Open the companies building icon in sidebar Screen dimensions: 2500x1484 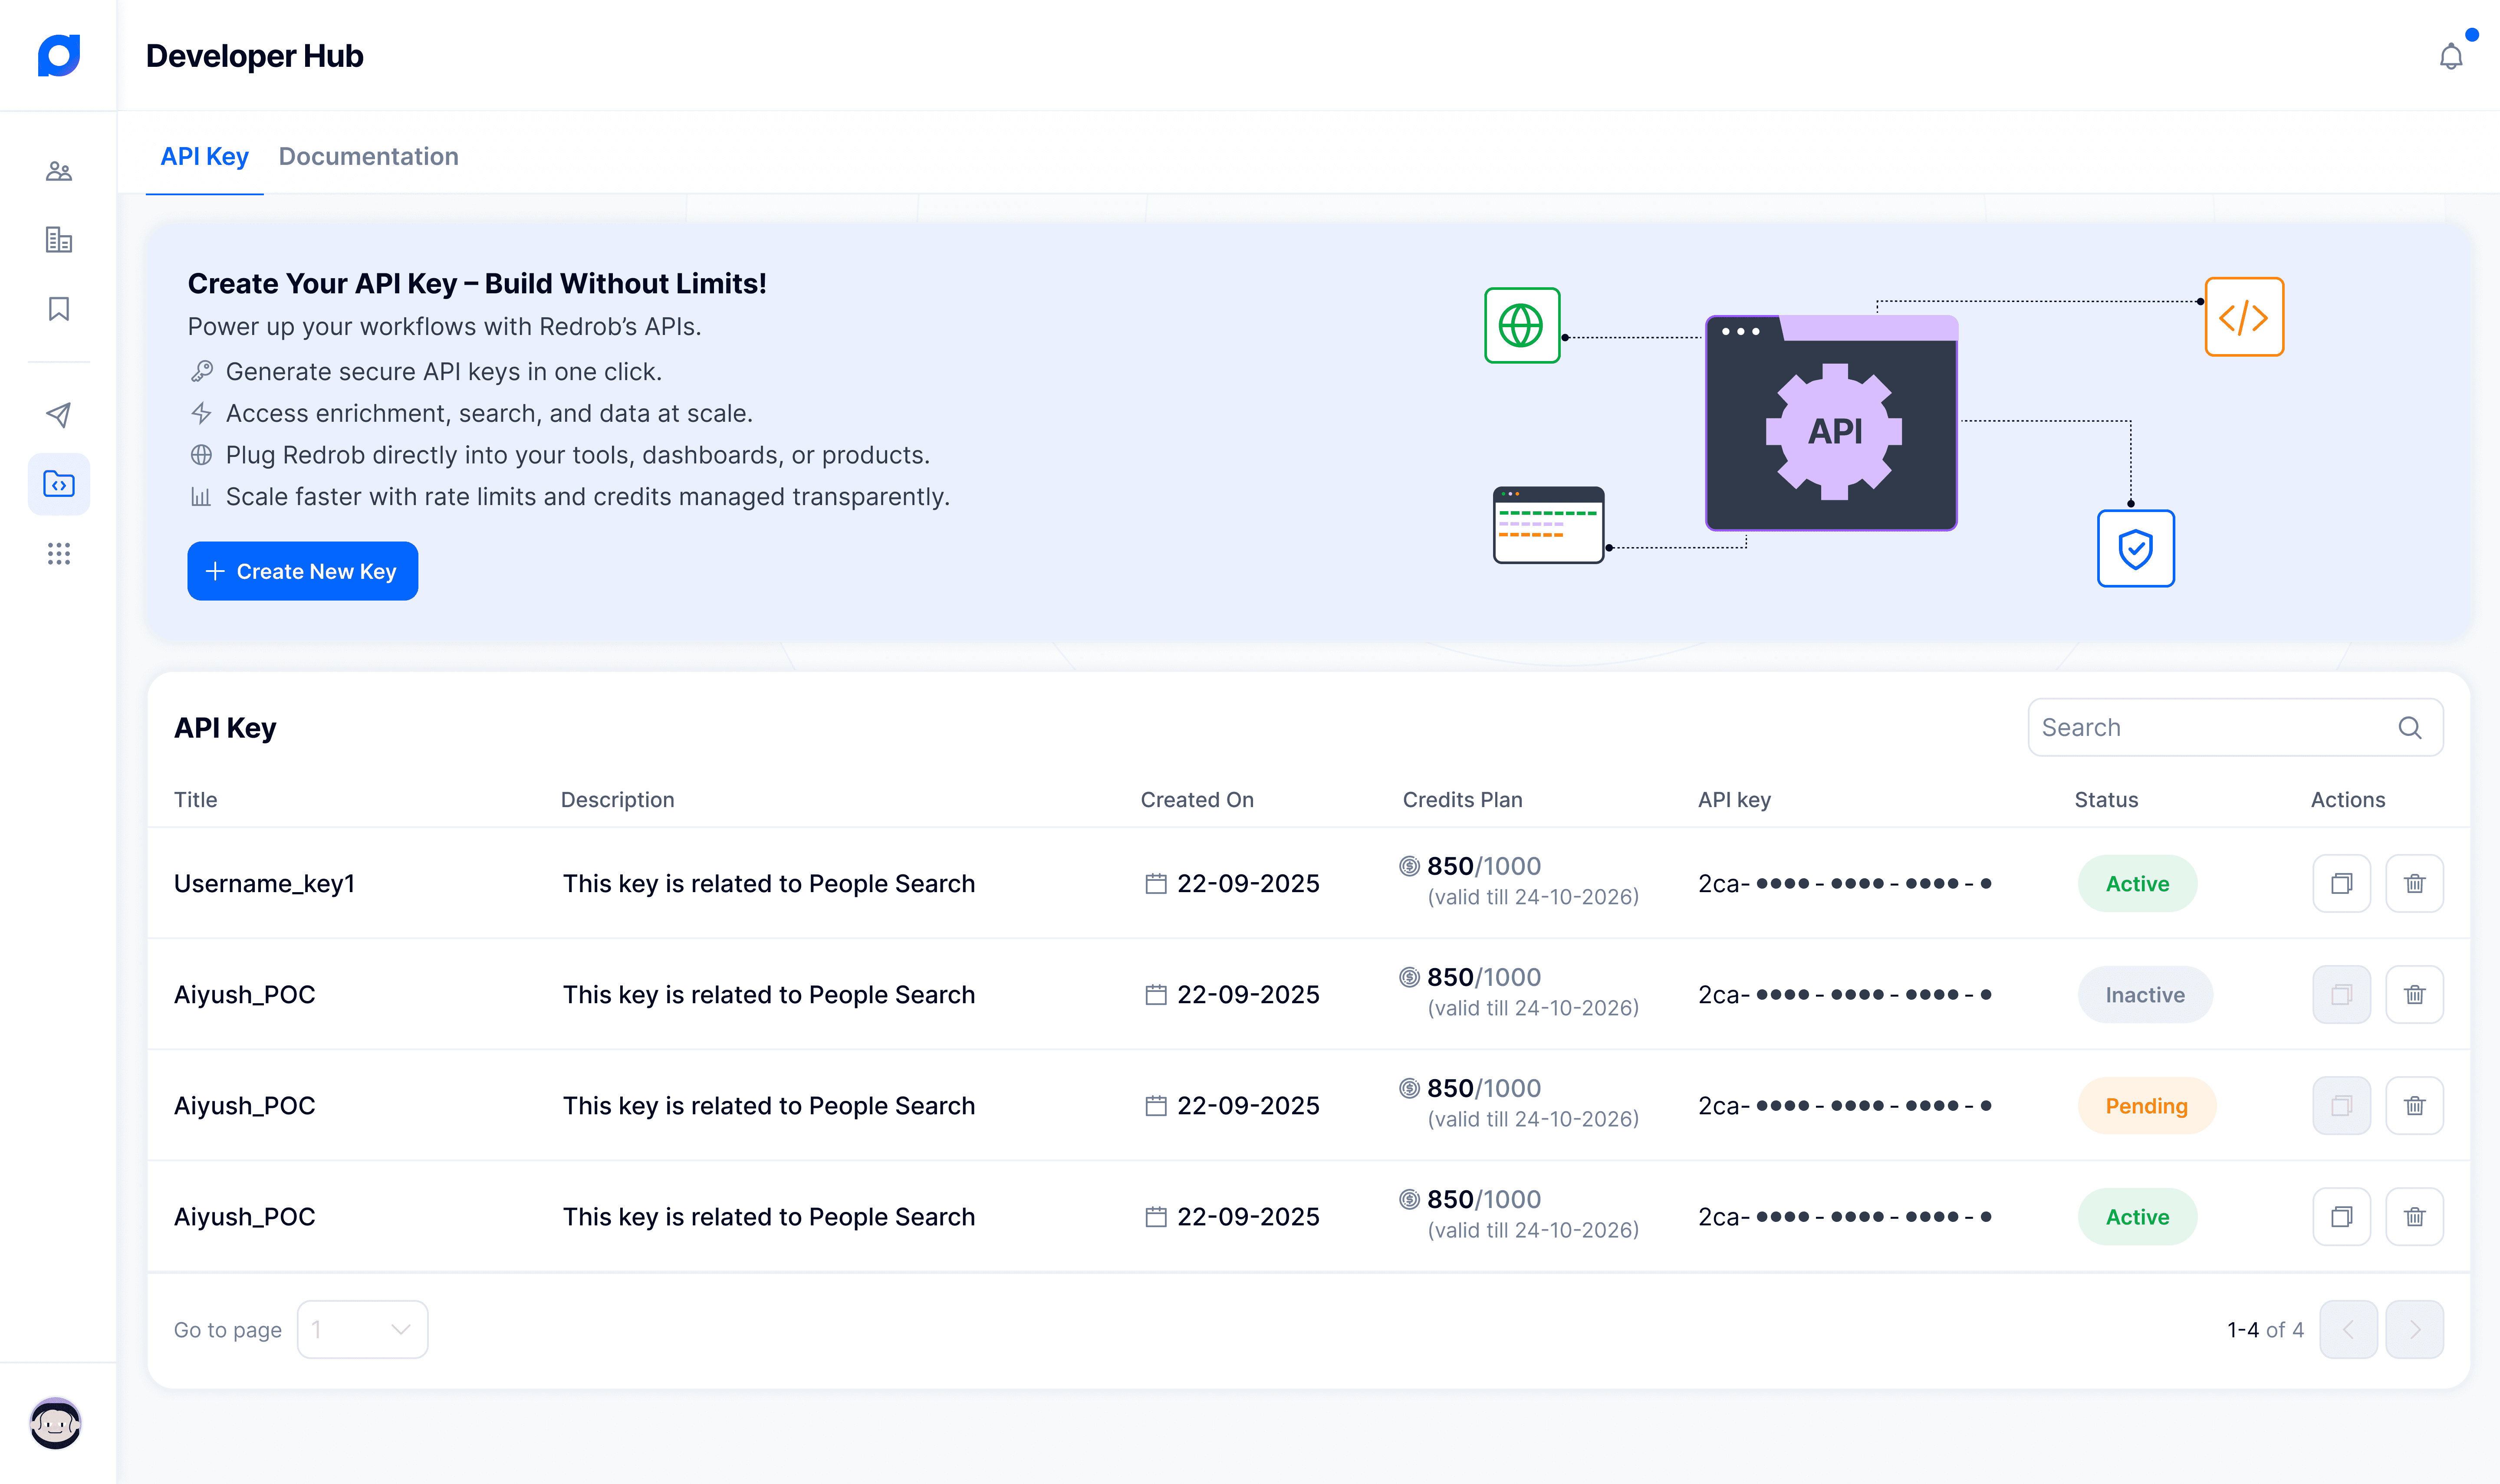point(59,240)
